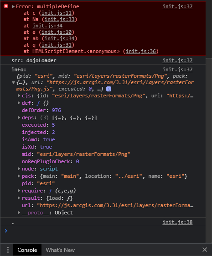Open the init.js:34 link at ab
This screenshot has width=212, height=256.
point(59,38)
